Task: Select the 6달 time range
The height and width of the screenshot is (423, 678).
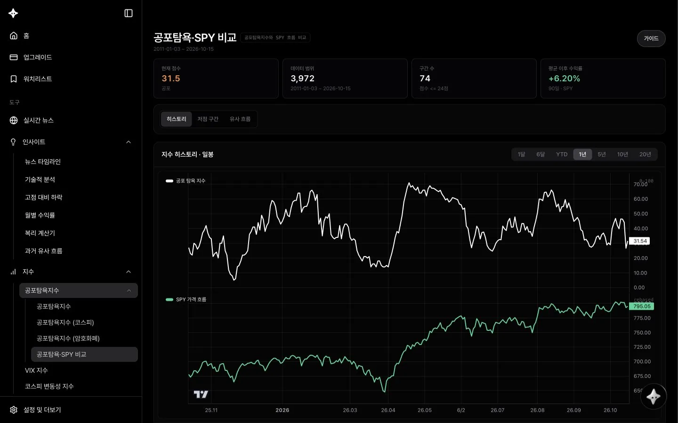Action: click(x=541, y=154)
